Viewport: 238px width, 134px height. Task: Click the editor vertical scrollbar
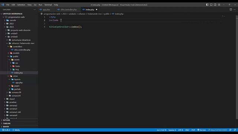coord(237,67)
